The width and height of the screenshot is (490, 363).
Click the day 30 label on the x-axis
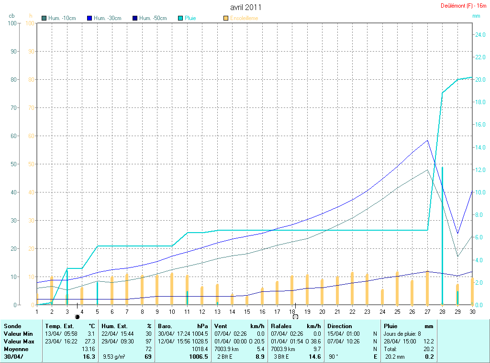tap(472, 311)
